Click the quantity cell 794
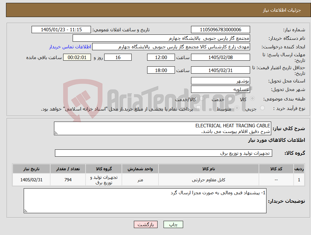This screenshot has width=311, height=235. (x=68, y=180)
